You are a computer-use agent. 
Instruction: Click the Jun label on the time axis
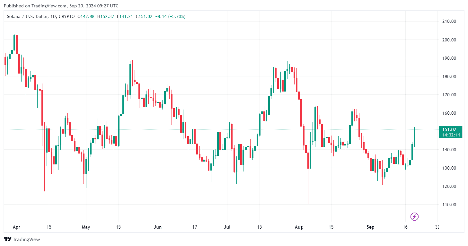pos(157,227)
